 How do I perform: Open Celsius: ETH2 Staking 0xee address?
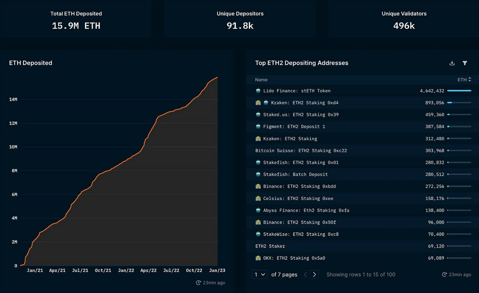(x=298, y=198)
